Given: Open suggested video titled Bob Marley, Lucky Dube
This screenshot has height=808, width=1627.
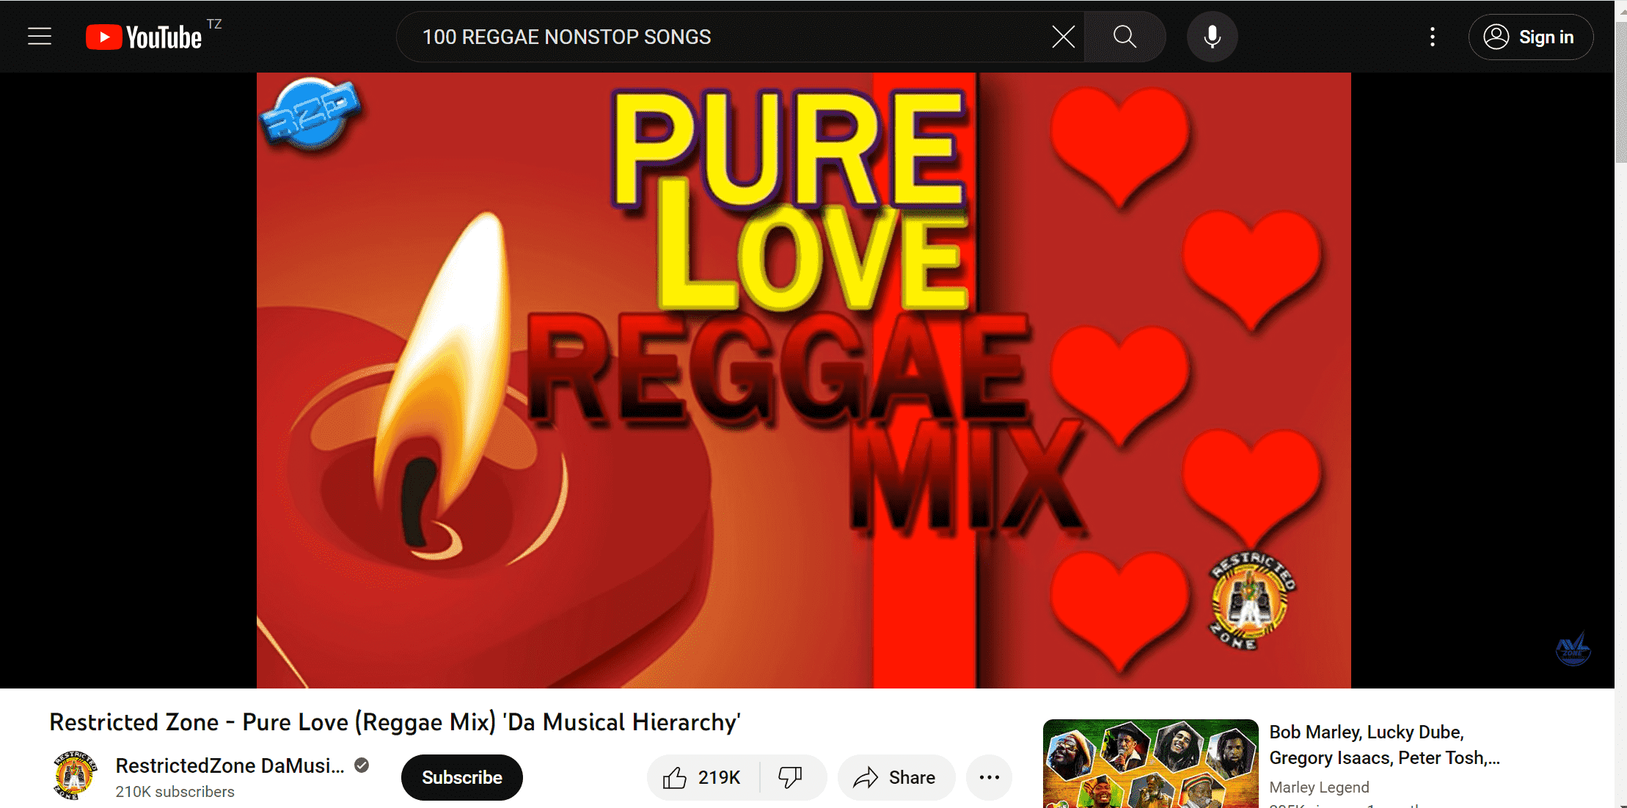Looking at the screenshot, I should coord(1385,745).
